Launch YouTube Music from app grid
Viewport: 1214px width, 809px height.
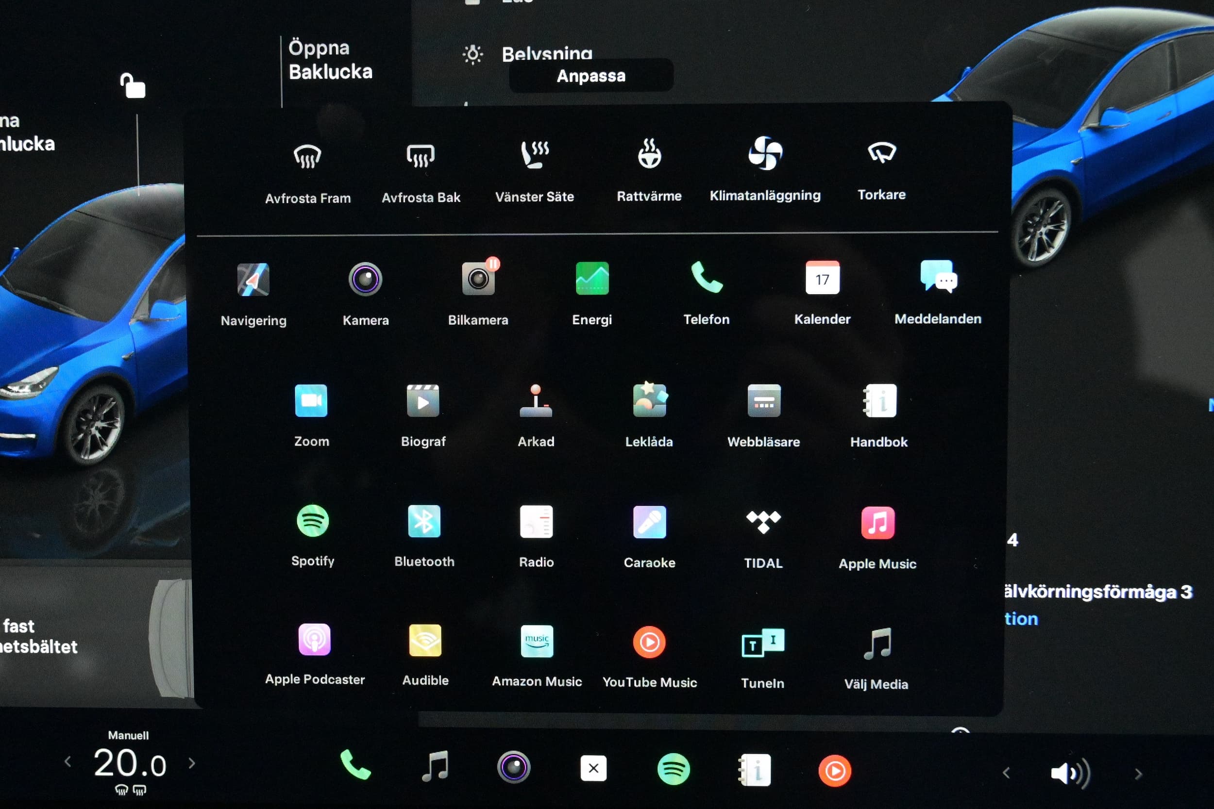pos(649,657)
